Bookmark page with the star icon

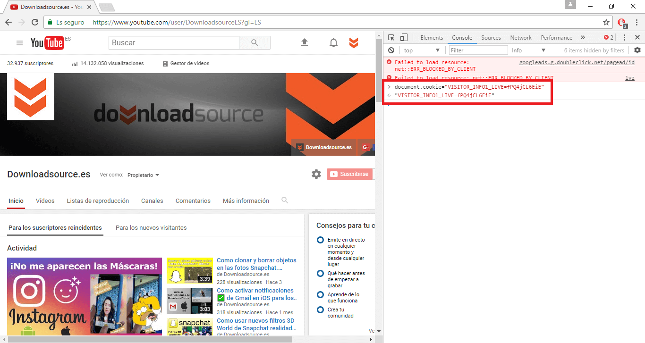coord(606,22)
